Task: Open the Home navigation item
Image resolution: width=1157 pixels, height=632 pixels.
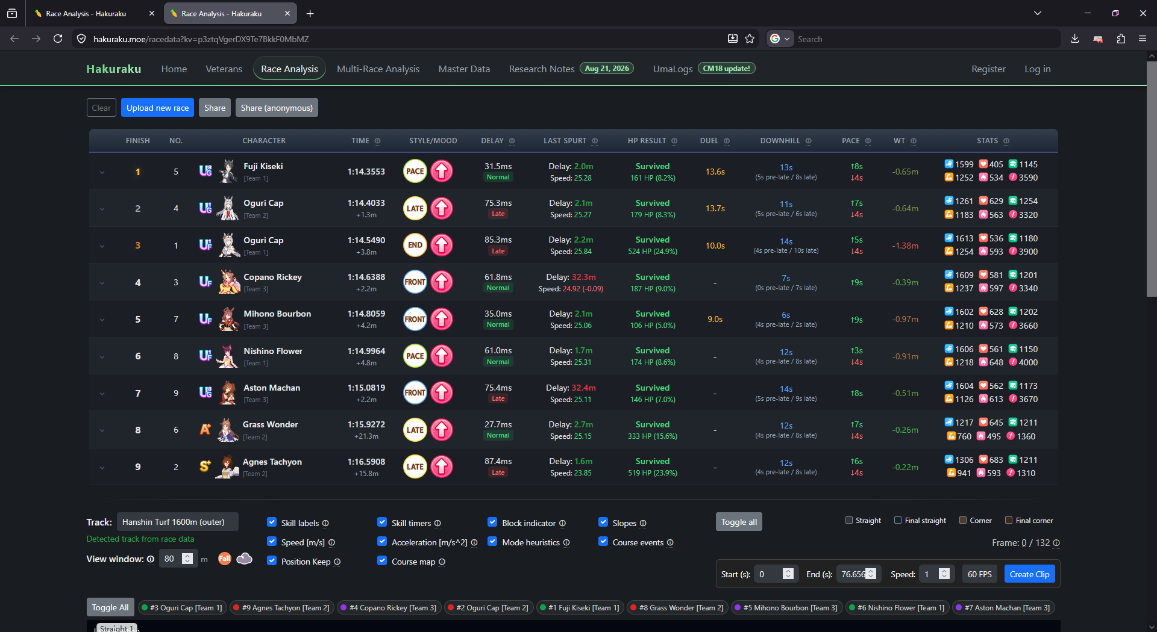Action: pyautogui.click(x=174, y=69)
